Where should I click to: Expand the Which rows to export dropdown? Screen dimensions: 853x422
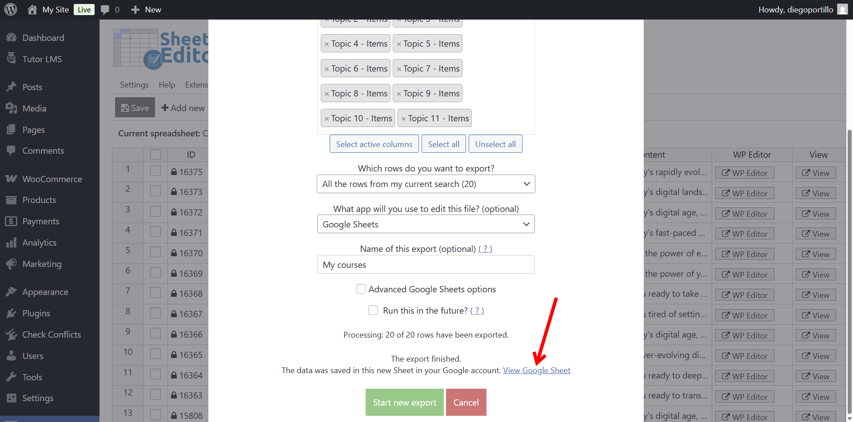426,184
